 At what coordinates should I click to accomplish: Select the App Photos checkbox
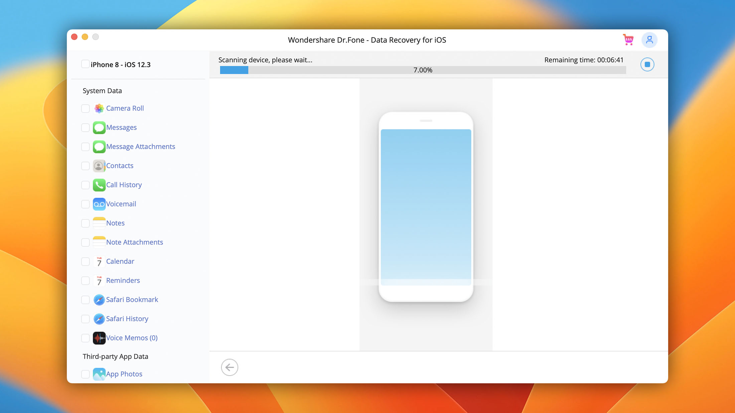(x=85, y=374)
